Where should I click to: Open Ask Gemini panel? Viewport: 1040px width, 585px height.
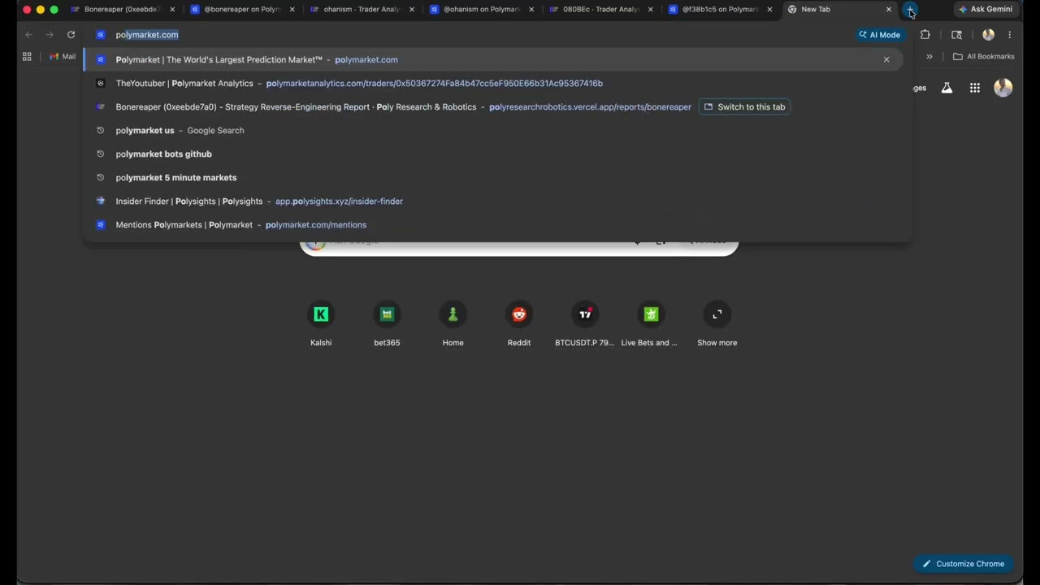[986, 10]
